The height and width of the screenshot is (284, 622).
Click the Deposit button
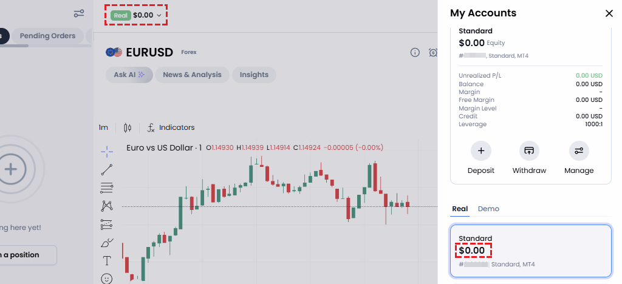click(x=481, y=158)
